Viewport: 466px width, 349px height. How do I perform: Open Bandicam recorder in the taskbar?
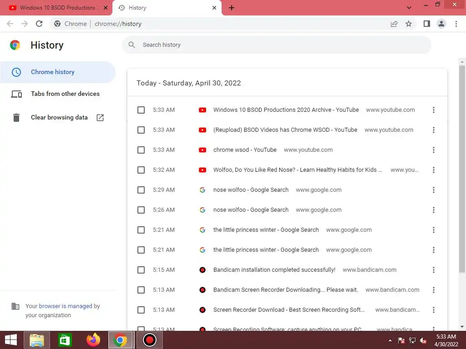point(149,340)
